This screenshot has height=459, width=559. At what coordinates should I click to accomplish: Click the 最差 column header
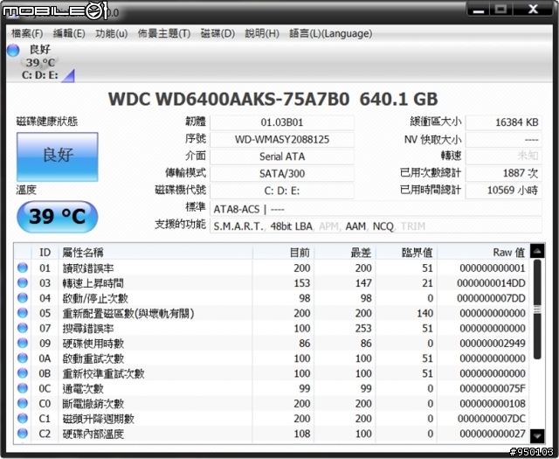coord(345,253)
